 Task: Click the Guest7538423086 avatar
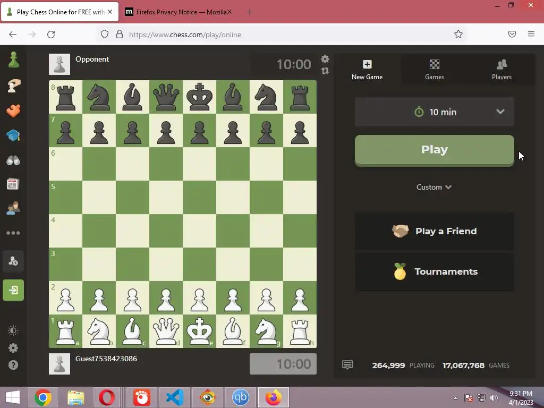point(59,364)
